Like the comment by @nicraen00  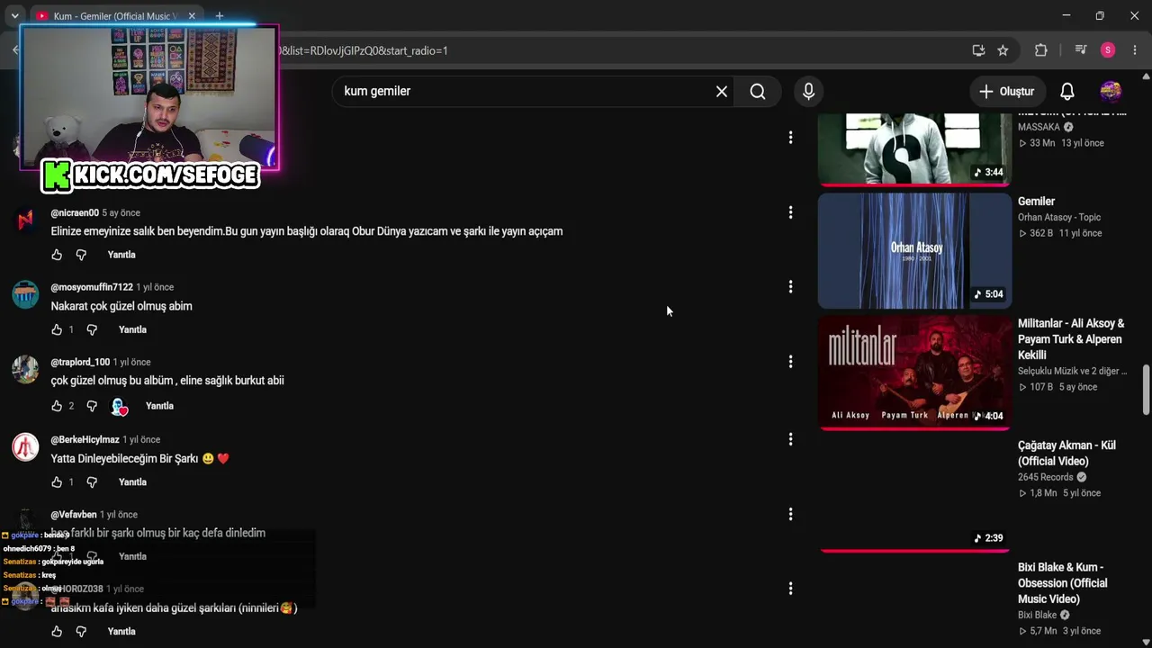point(57,255)
